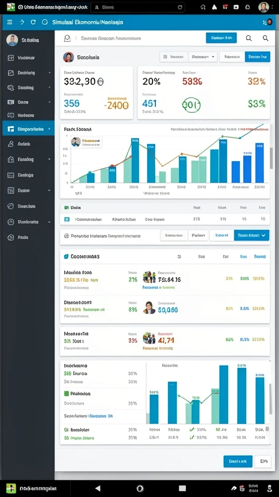The image size is (279, 497).
Task: Click the envelope icon in the sidebar
Action: 11,175
